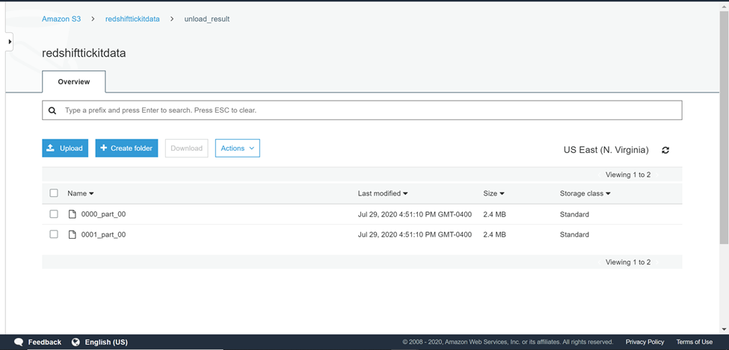The width and height of the screenshot is (729, 350).
Task: Click the top Viewing 1 to 2 next arrow
Action: click(657, 175)
